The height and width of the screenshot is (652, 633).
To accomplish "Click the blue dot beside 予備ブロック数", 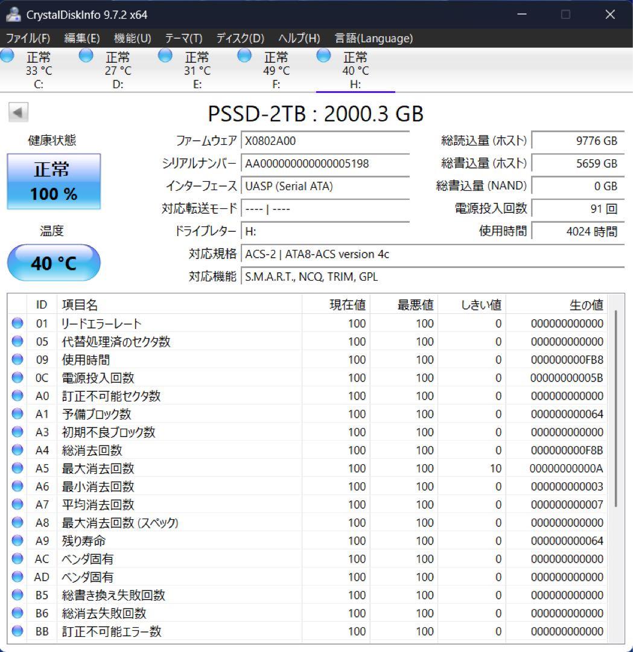I will [x=16, y=414].
